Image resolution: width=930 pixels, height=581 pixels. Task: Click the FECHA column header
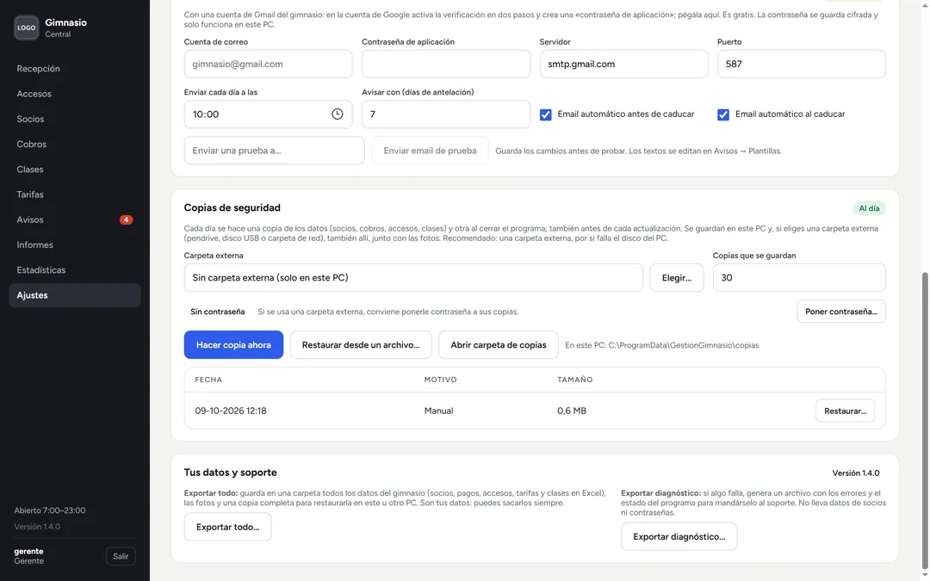click(x=208, y=380)
